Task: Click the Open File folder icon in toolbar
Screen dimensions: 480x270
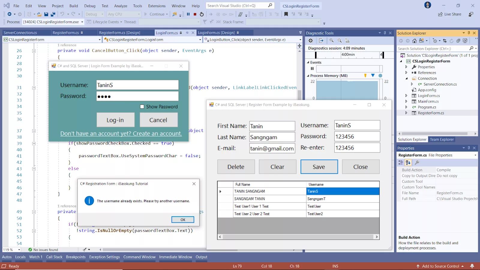Action: coord(39,14)
